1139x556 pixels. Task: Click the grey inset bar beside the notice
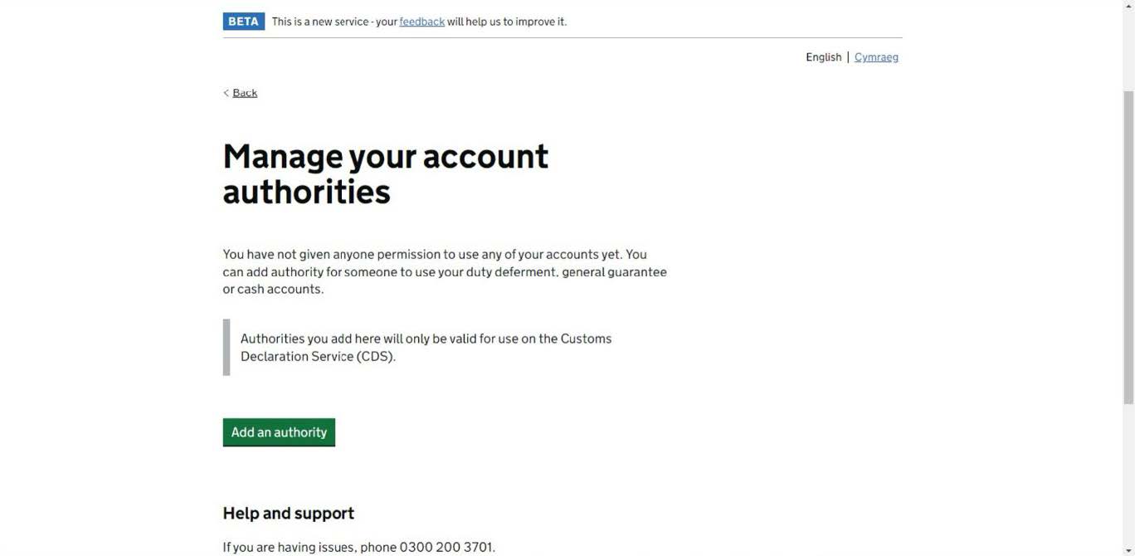click(x=226, y=348)
